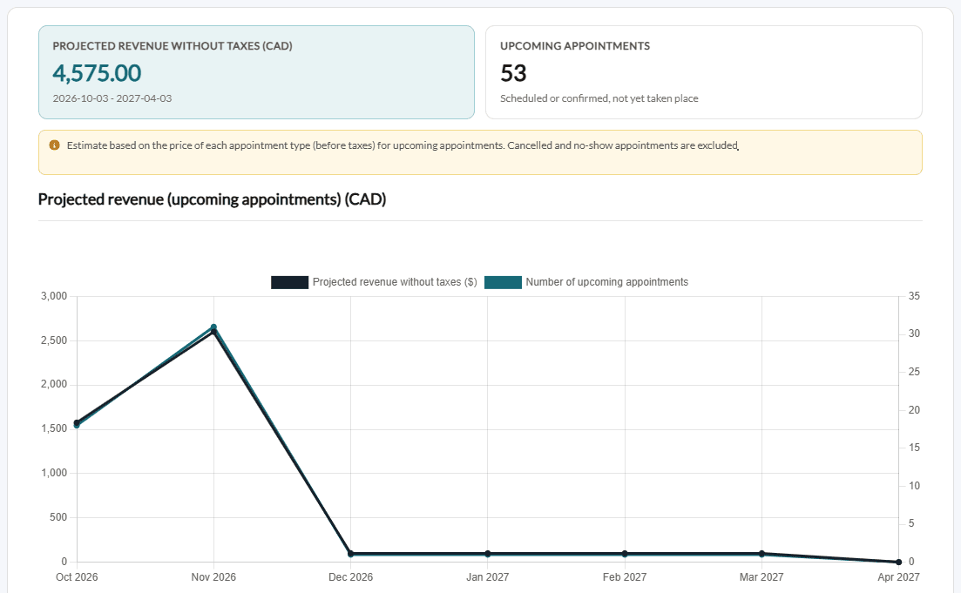Viewport: 961px width, 593px height.
Task: Click the Jan 2027 data point on chart
Action: [488, 553]
